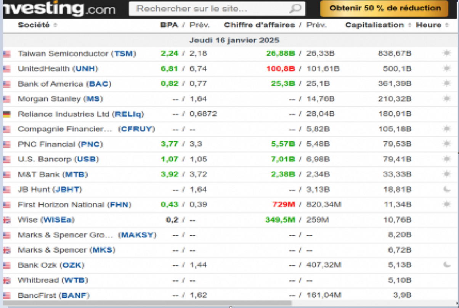Click the moon icon in Bank Ozk row

447,265
